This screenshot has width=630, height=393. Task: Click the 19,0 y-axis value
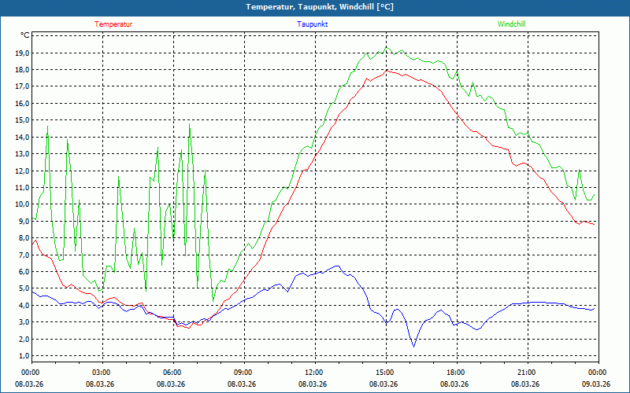point(22,53)
